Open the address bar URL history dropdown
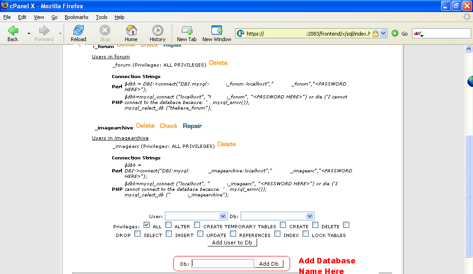 point(383,33)
